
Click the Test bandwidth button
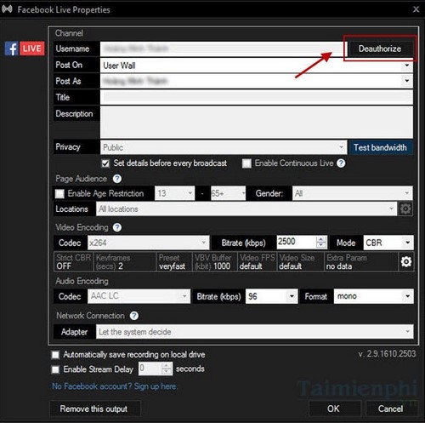pyautogui.click(x=380, y=147)
